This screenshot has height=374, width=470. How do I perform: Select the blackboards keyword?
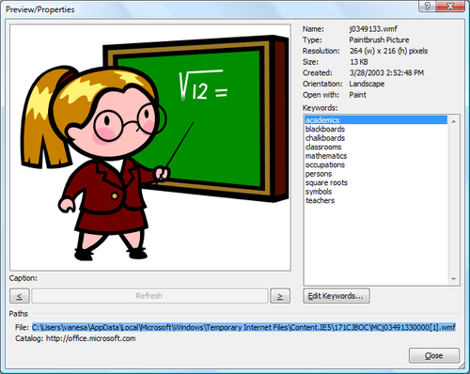[x=325, y=129]
